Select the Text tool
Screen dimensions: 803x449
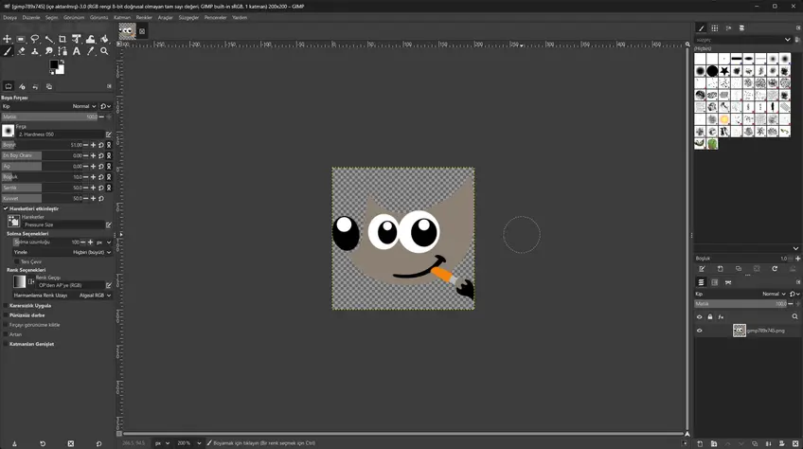coord(77,51)
